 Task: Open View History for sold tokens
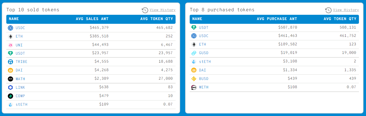(162, 10)
